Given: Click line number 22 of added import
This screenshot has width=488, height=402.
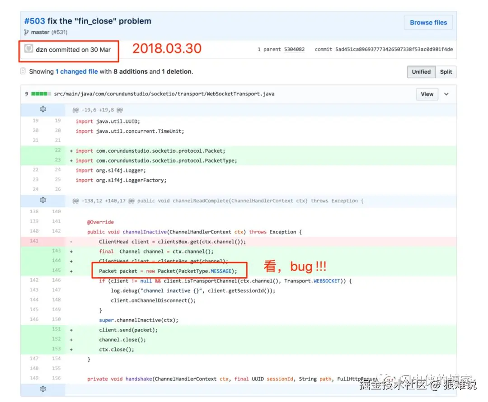Looking at the screenshot, I should click(x=57, y=150).
